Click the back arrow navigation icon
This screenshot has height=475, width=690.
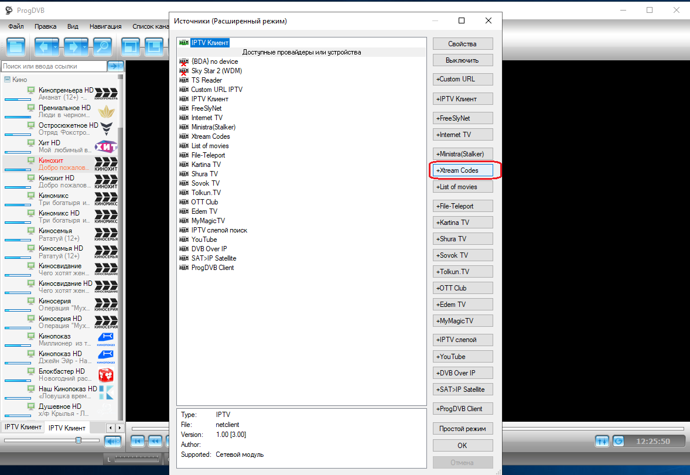point(43,46)
